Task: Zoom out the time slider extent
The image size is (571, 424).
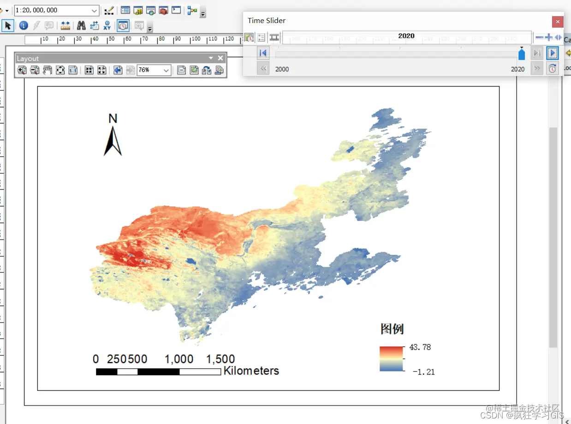Action: pyautogui.click(x=539, y=37)
